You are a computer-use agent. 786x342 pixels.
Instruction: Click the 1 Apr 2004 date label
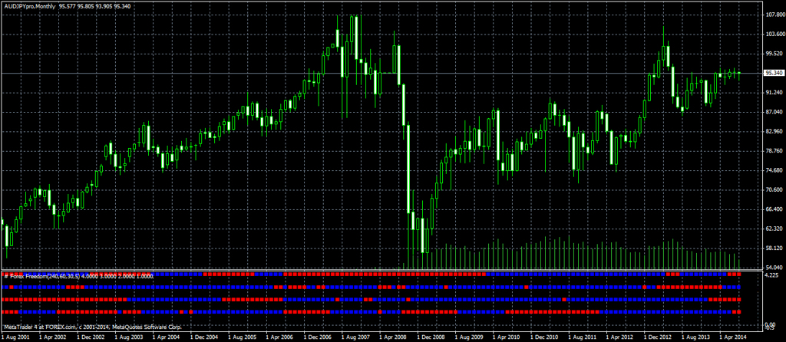(165, 337)
